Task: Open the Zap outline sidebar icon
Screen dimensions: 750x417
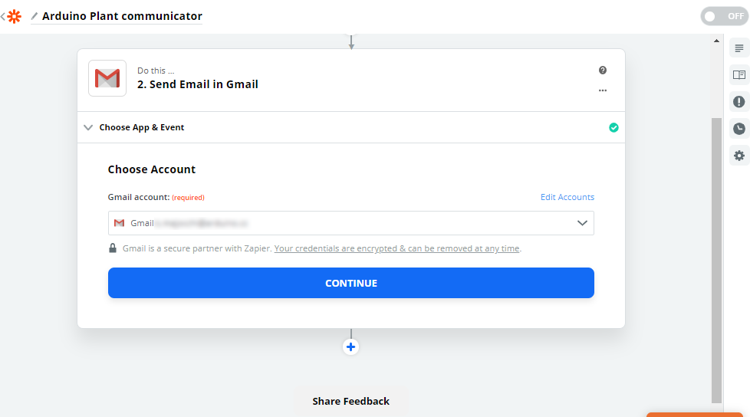Action: [x=739, y=48]
